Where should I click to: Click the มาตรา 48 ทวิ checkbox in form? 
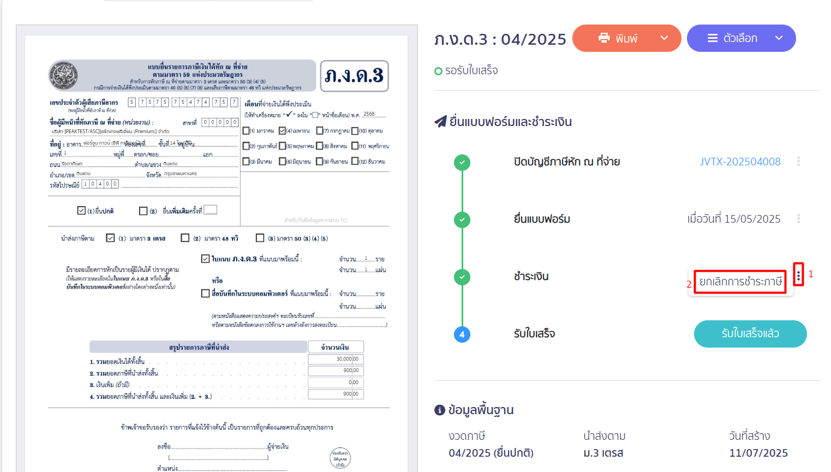click(x=185, y=238)
